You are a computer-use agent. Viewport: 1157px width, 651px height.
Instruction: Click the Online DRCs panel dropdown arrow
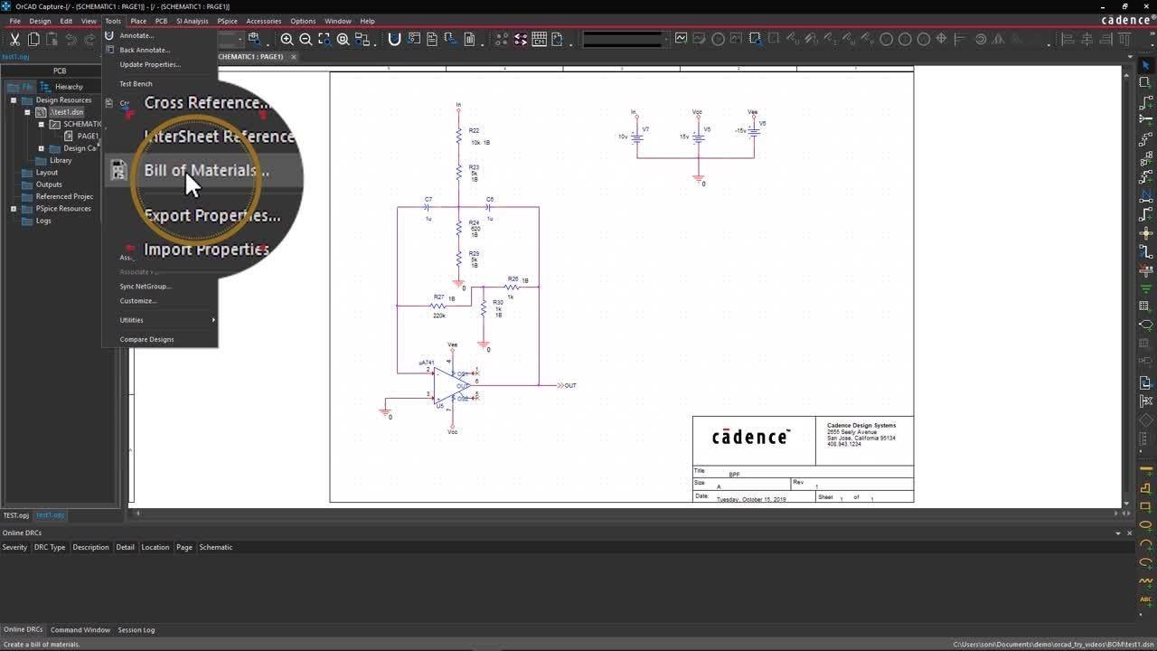[x=1118, y=533]
